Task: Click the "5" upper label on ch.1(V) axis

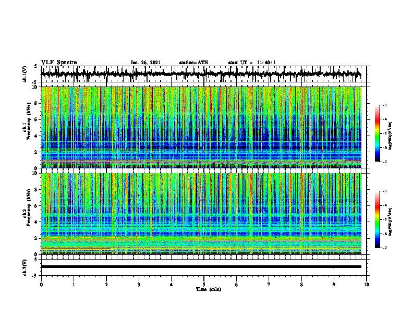Action: (36, 66)
